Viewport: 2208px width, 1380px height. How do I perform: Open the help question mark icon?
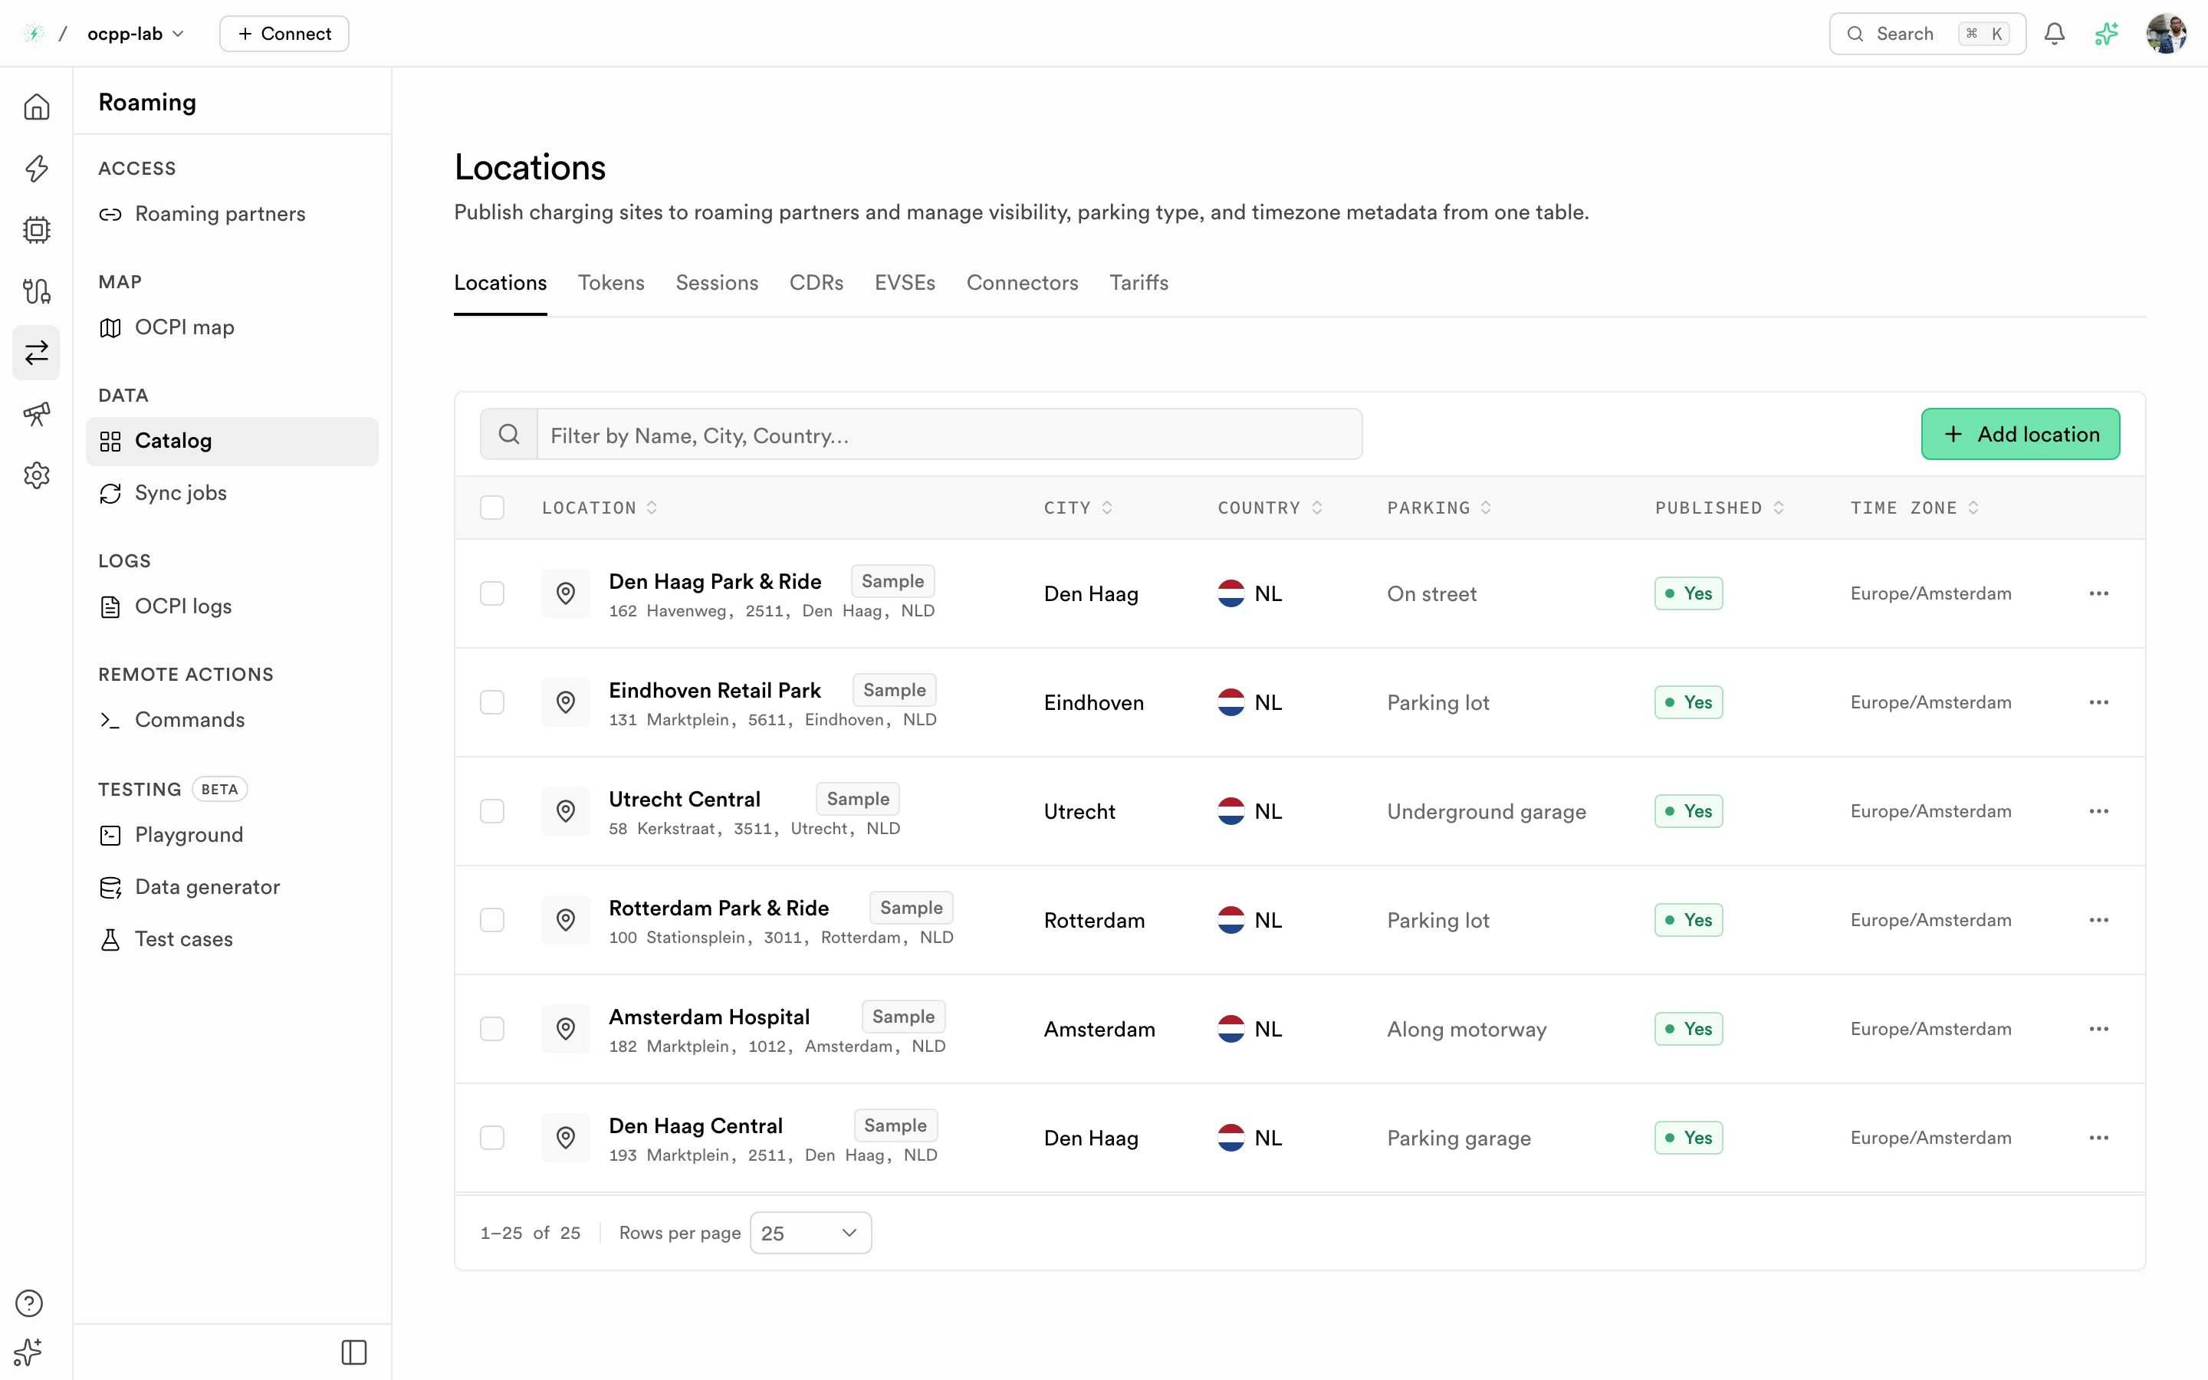[x=29, y=1303]
